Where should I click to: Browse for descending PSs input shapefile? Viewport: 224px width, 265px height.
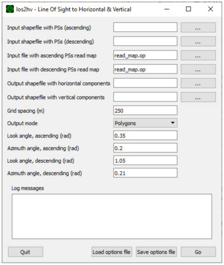pos(198,41)
